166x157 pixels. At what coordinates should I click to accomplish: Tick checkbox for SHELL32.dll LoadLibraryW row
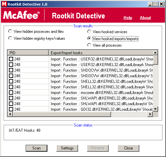11,81
